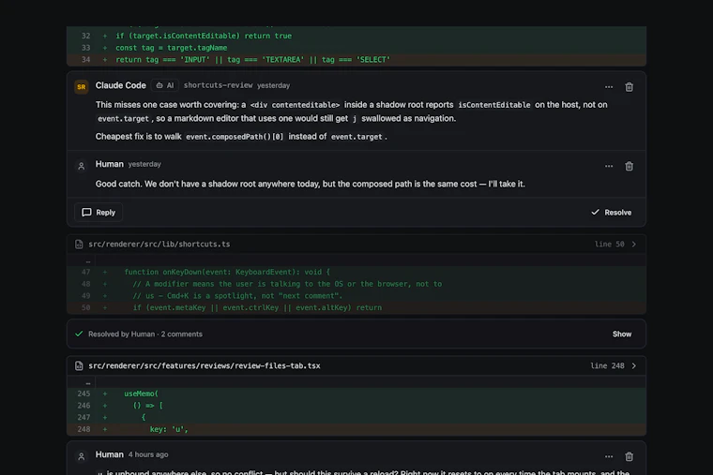The width and height of the screenshot is (713, 475).
Task: Reply to the isContentEditable thread
Action: tap(99, 212)
